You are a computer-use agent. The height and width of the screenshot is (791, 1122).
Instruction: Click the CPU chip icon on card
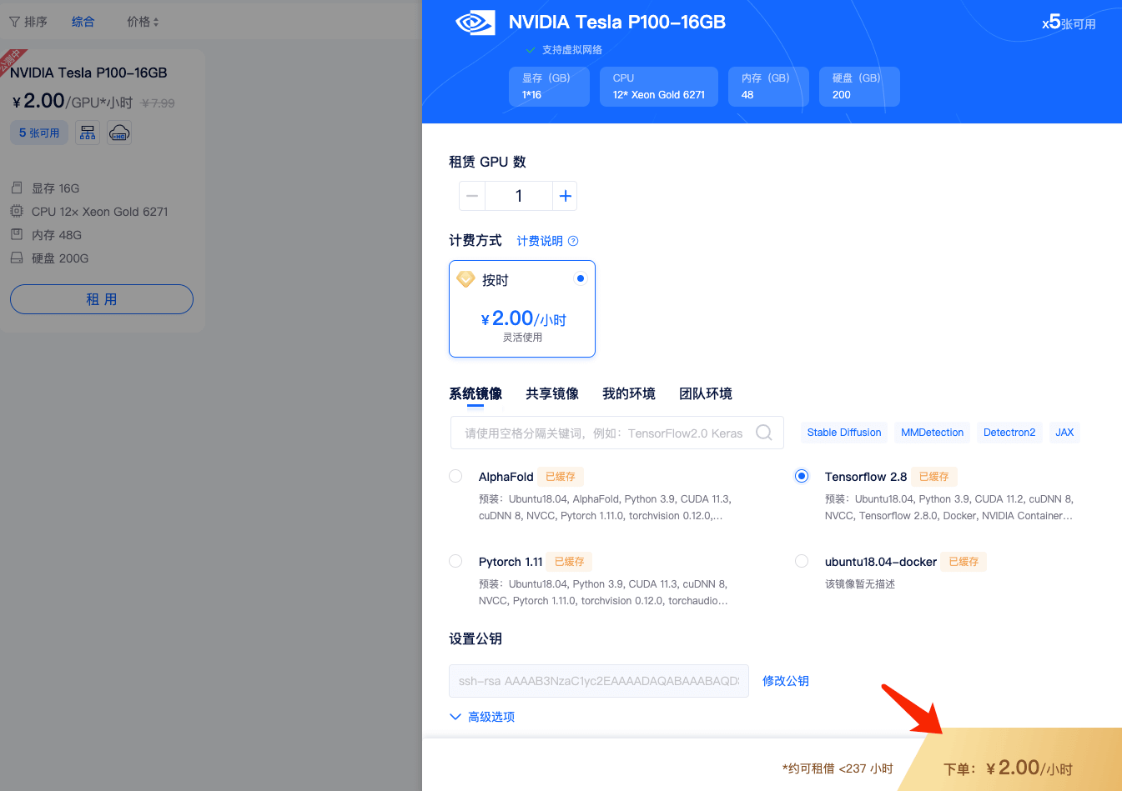[17, 211]
